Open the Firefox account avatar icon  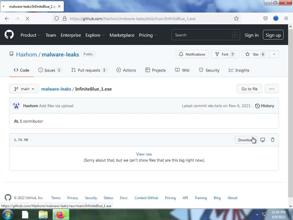tap(276, 18)
